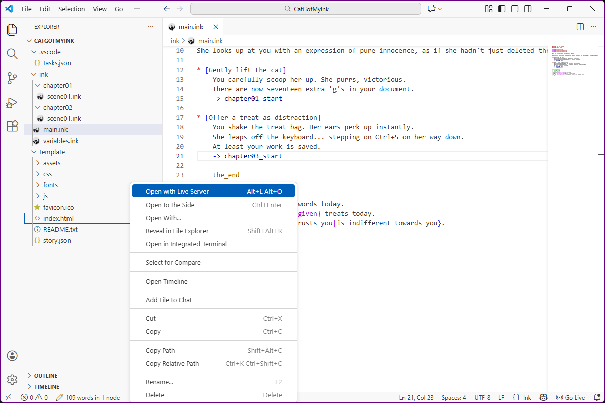Screen dimensions: 605x403
Task: Toggle the Secondary Side Bar
Action: 527,9
